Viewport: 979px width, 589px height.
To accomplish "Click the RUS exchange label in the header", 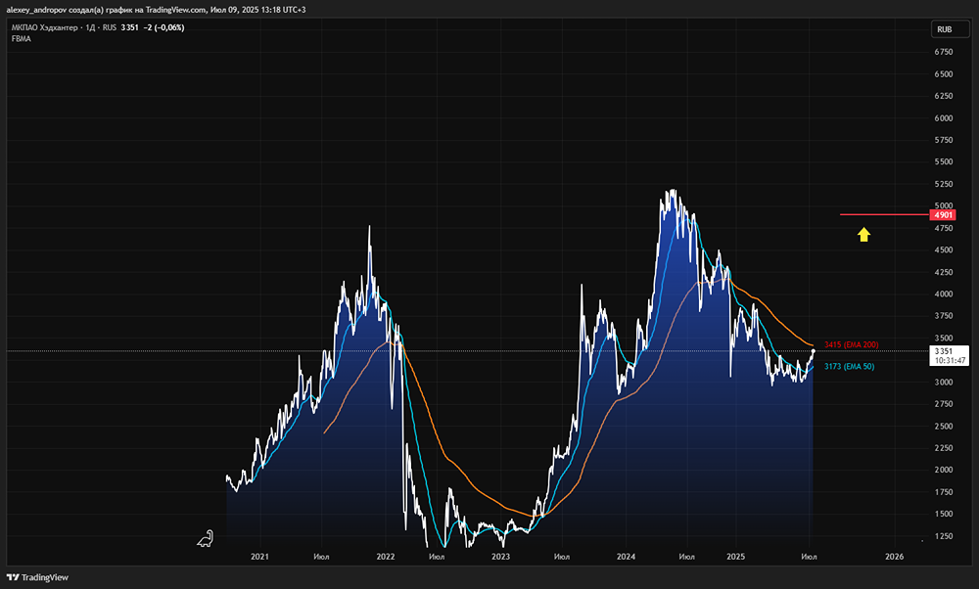I will pyautogui.click(x=110, y=27).
